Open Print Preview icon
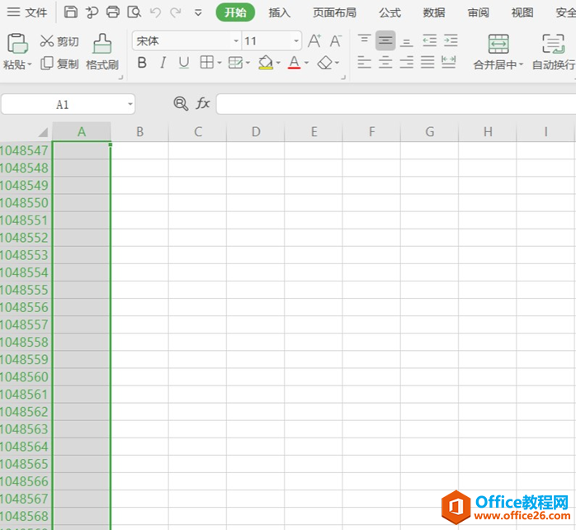The image size is (576, 530). (x=134, y=12)
